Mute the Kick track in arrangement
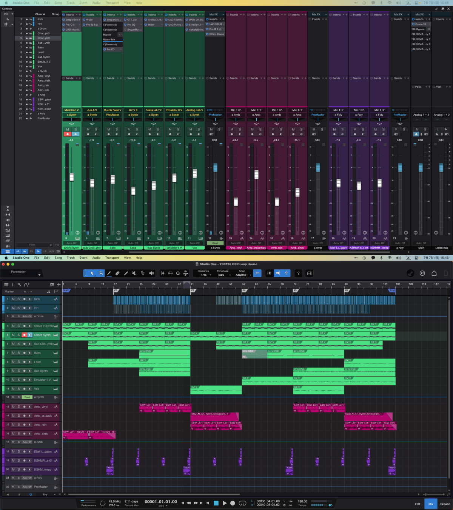The height and width of the screenshot is (510, 453). click(x=13, y=299)
